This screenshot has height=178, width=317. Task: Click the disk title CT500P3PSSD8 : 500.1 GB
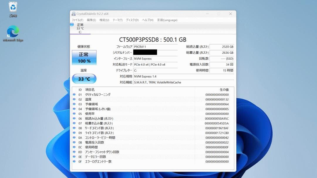tap(153, 40)
